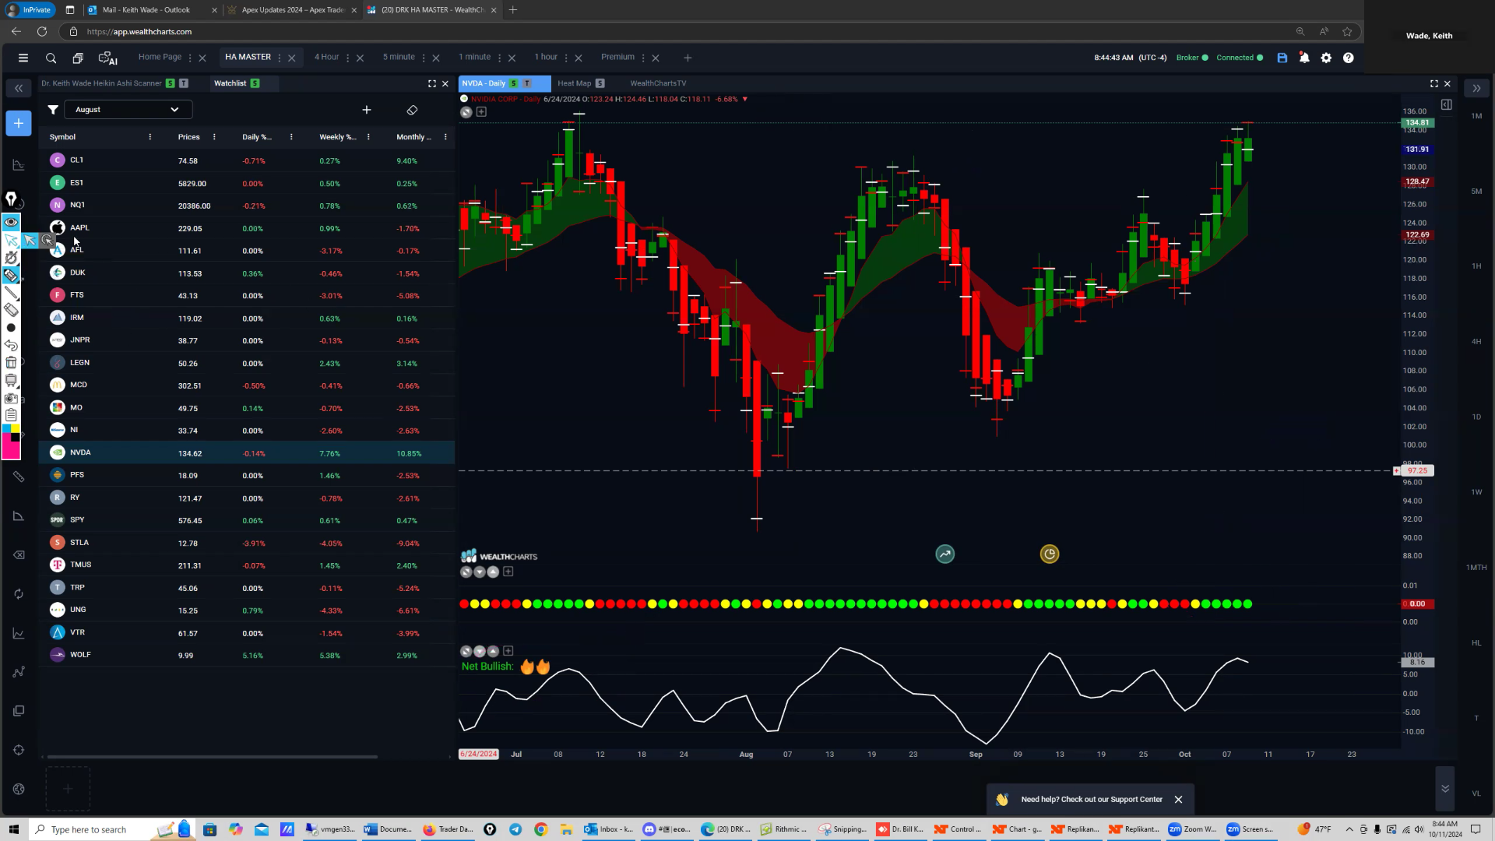The height and width of the screenshot is (841, 1495).
Task: Maximize the NVDA chart panel
Action: click(1434, 83)
